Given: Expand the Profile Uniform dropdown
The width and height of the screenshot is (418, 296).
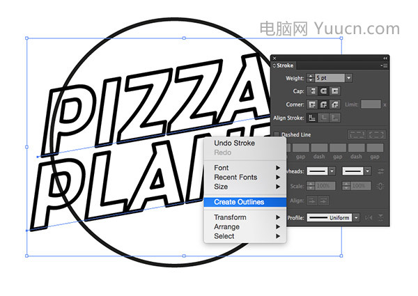Looking at the screenshot, I should point(357,218).
